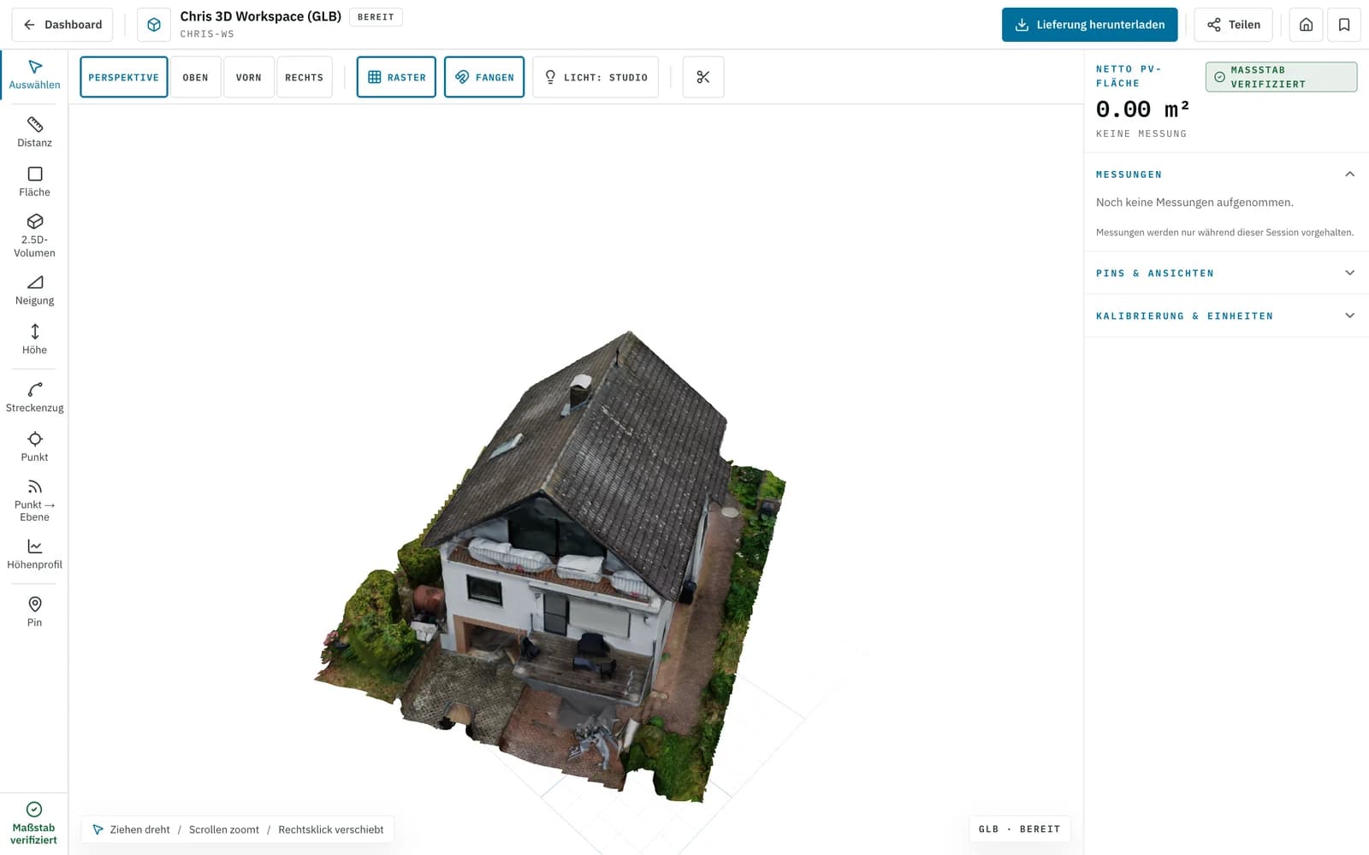
Task: Switch to the Vorn front view
Action: (249, 77)
